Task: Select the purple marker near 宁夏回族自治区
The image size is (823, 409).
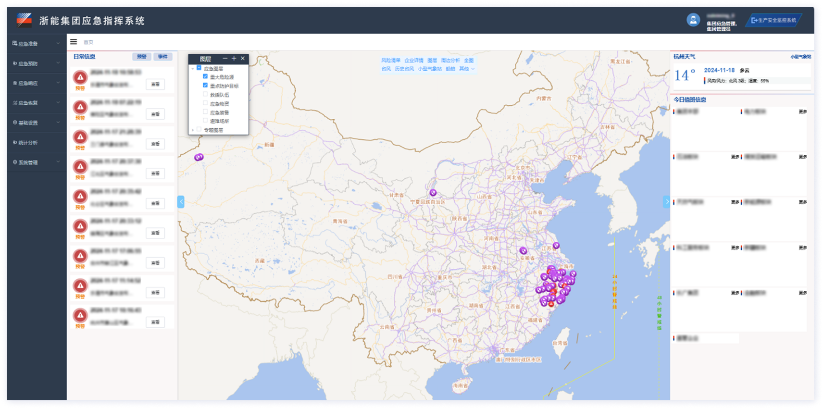Action: coord(433,193)
